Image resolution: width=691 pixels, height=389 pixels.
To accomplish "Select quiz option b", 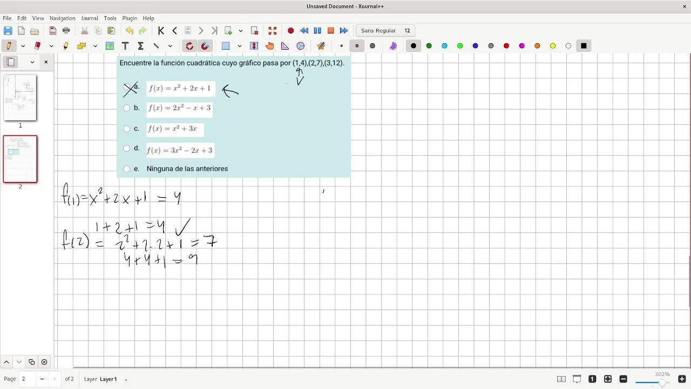I will [x=127, y=108].
